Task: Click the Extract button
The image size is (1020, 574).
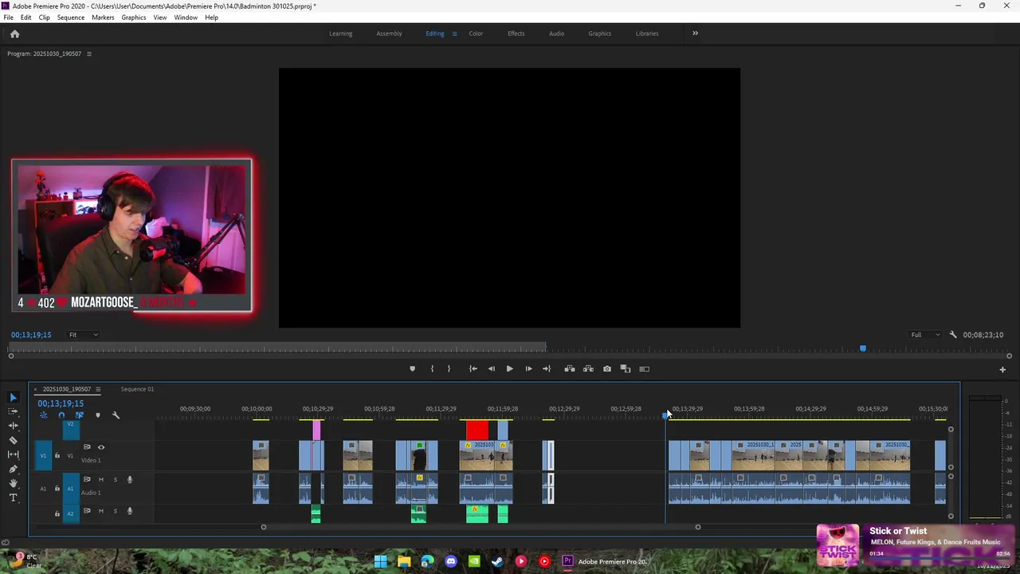Action: (x=588, y=368)
